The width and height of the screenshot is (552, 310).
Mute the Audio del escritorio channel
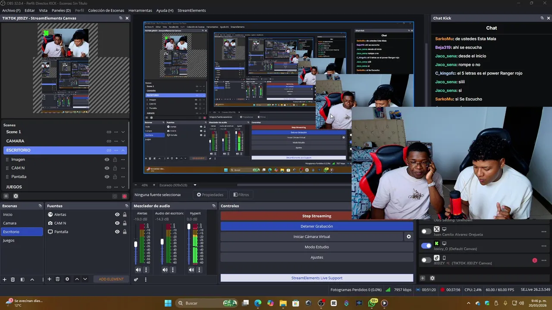point(165,270)
